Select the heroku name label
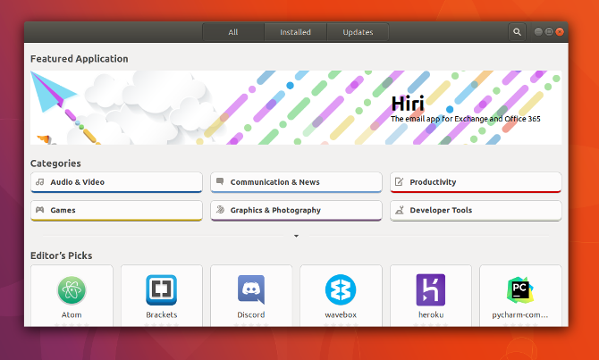Screen dimensions: 599x360 (431, 315)
